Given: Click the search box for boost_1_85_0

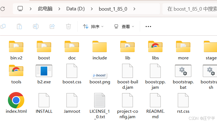Looking at the screenshot, I should point(190,9).
